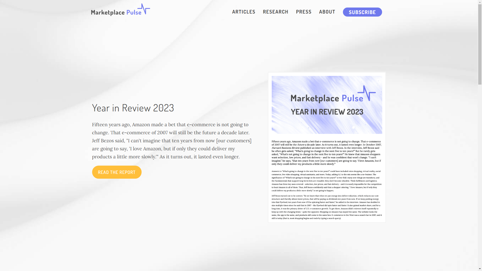
Task: Click the yellow READ THE REPORT button
Action: [117, 172]
